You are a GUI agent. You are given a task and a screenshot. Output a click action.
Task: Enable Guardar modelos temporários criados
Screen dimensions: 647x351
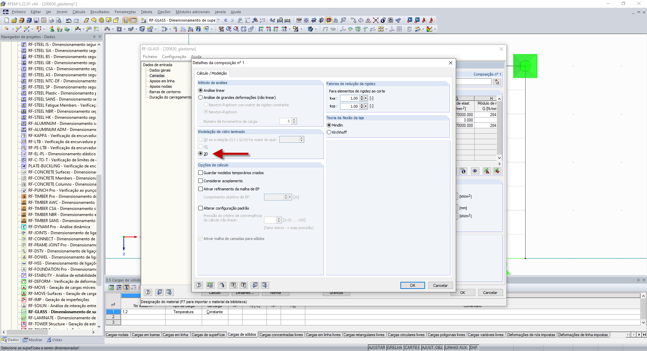tap(231, 173)
